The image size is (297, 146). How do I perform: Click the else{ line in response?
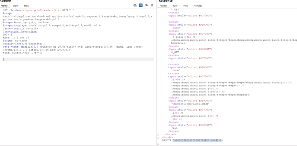click(198, 92)
